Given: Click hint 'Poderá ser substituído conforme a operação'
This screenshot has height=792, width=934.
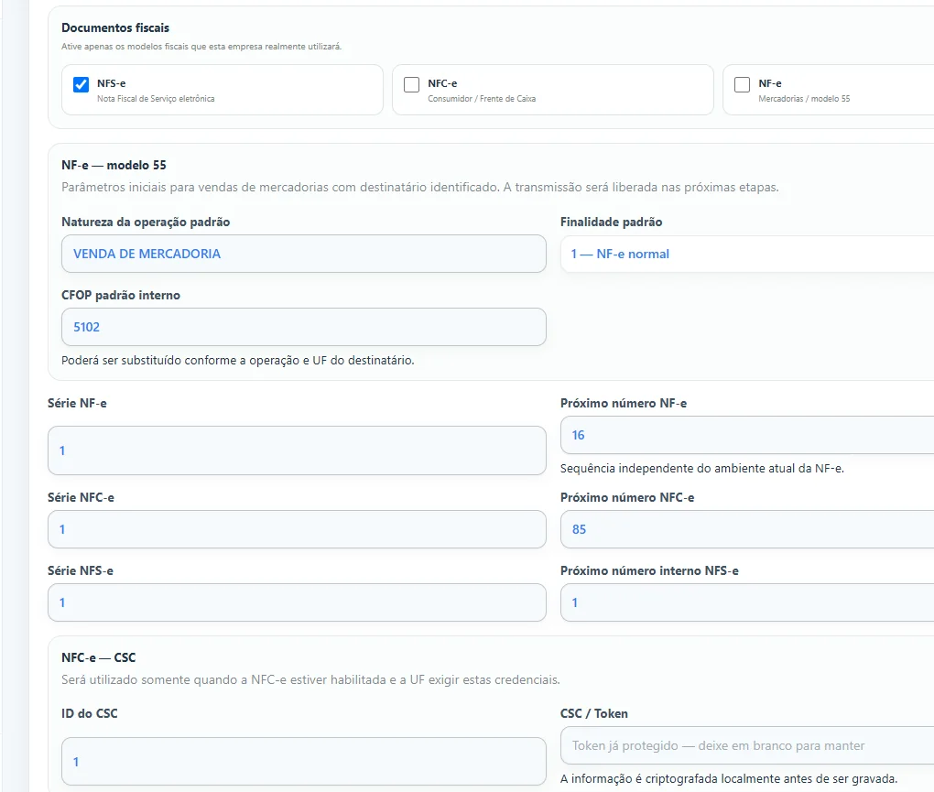Looking at the screenshot, I should [x=238, y=360].
